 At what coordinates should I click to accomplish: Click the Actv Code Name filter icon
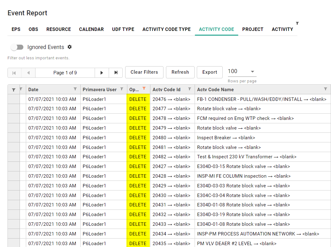(325, 89)
